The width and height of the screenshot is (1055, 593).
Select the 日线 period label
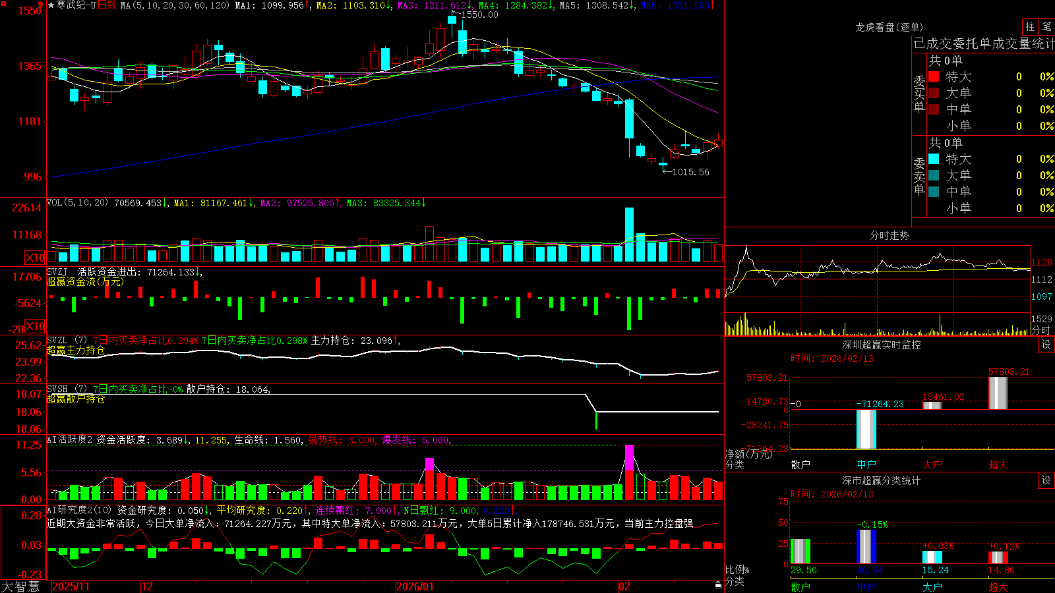click(107, 5)
